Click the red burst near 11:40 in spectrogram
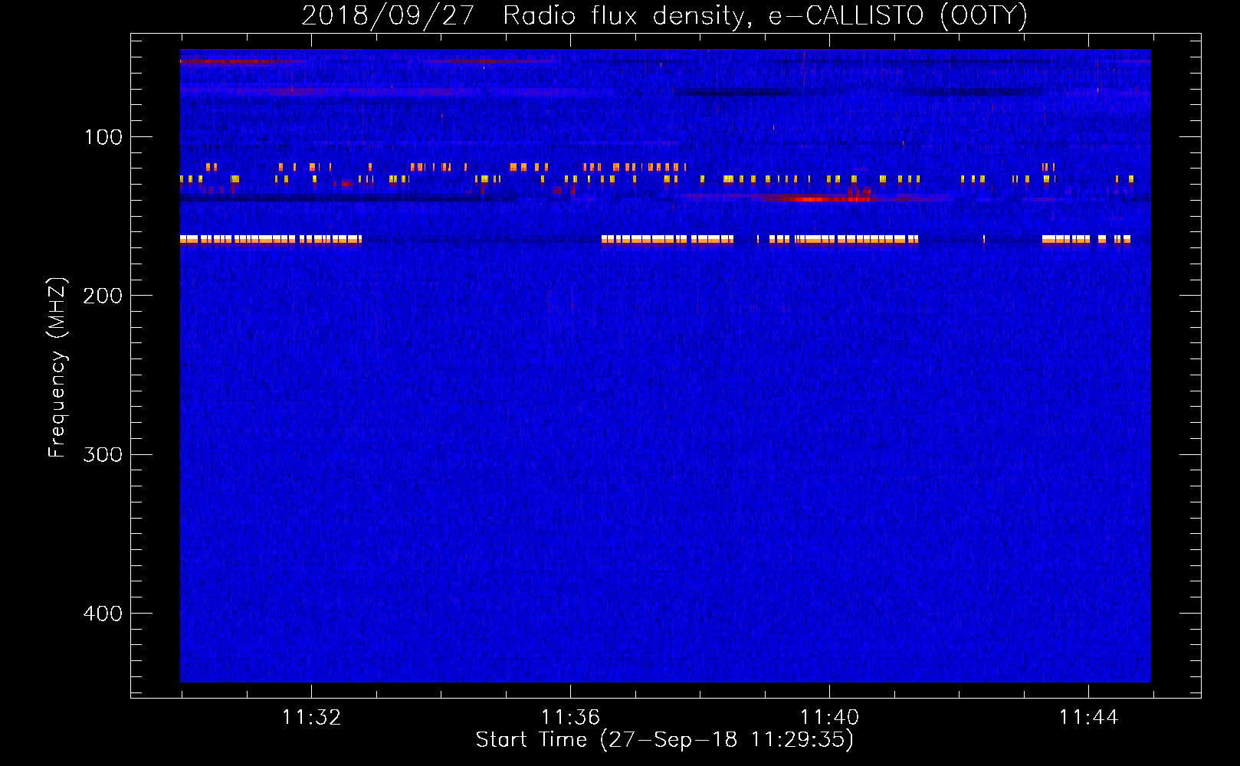 [820, 199]
